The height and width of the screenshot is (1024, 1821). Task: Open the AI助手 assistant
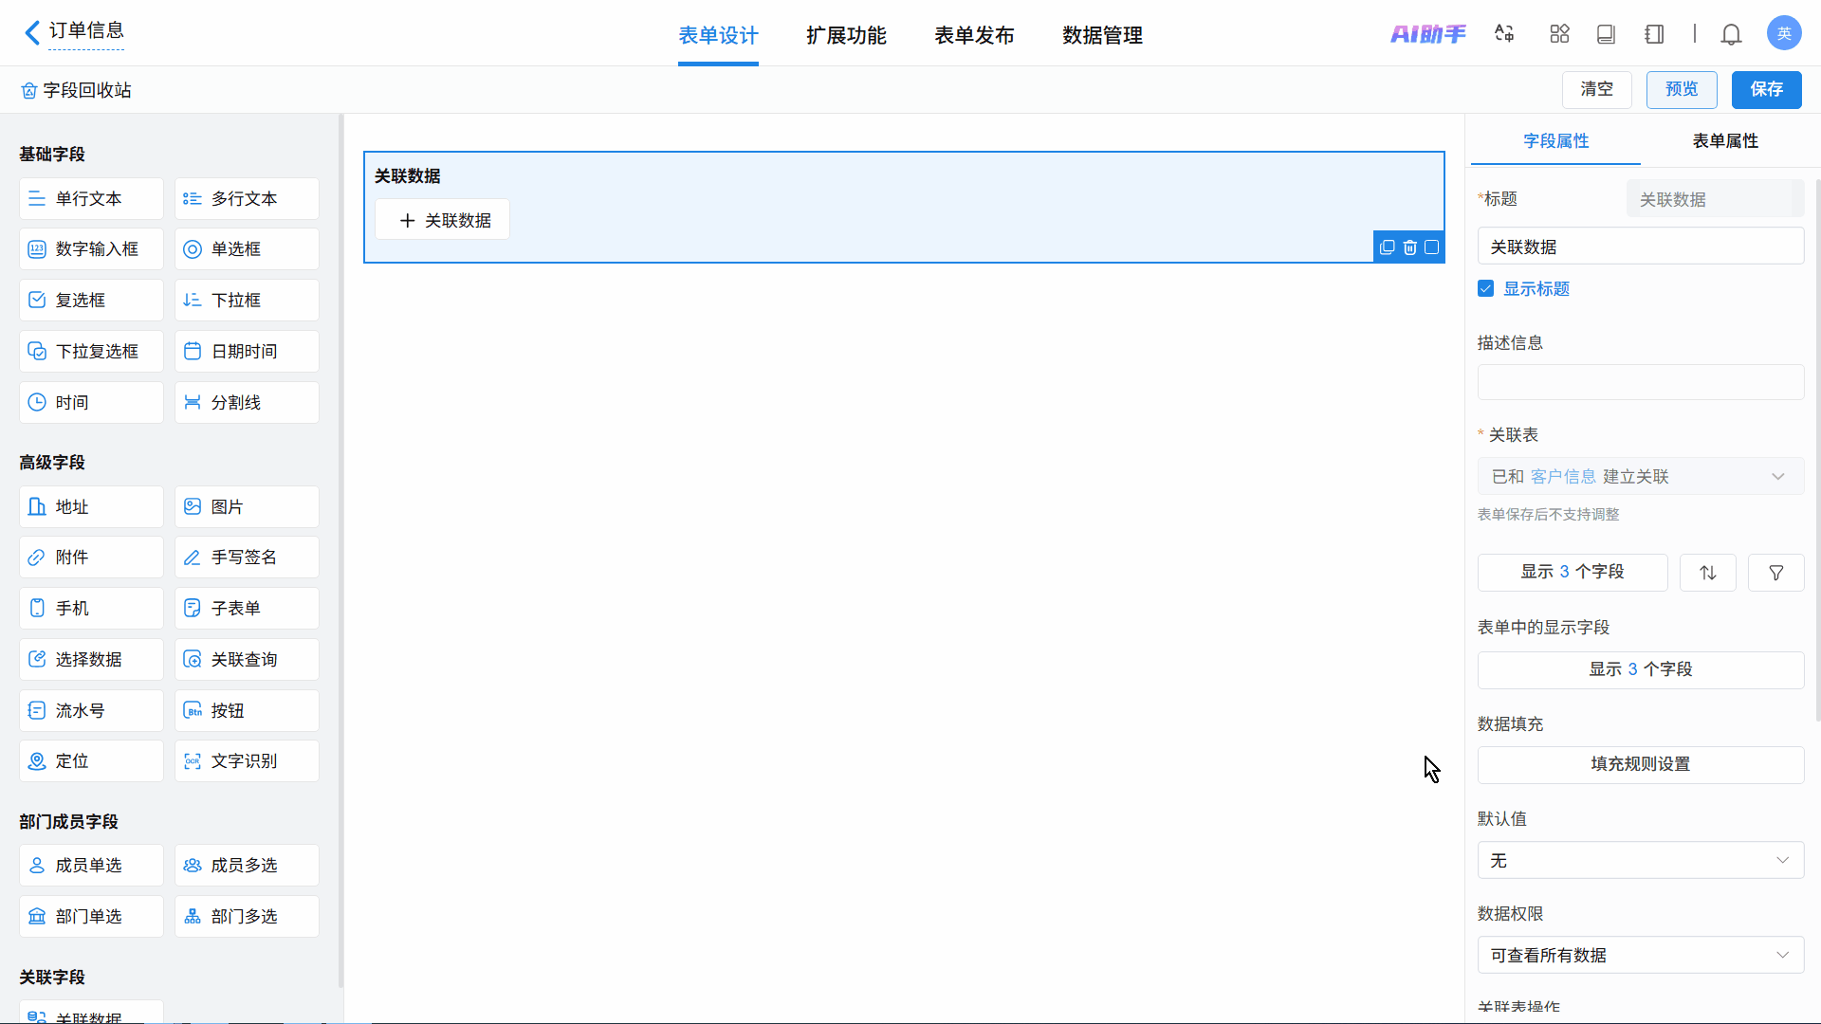[x=1427, y=34]
